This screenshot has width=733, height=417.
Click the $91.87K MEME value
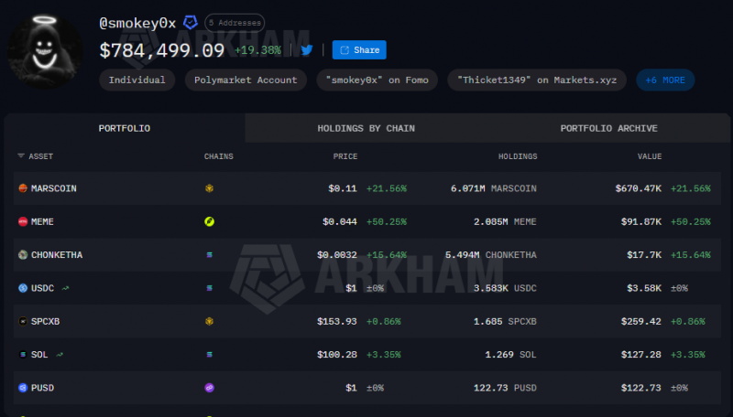click(640, 221)
